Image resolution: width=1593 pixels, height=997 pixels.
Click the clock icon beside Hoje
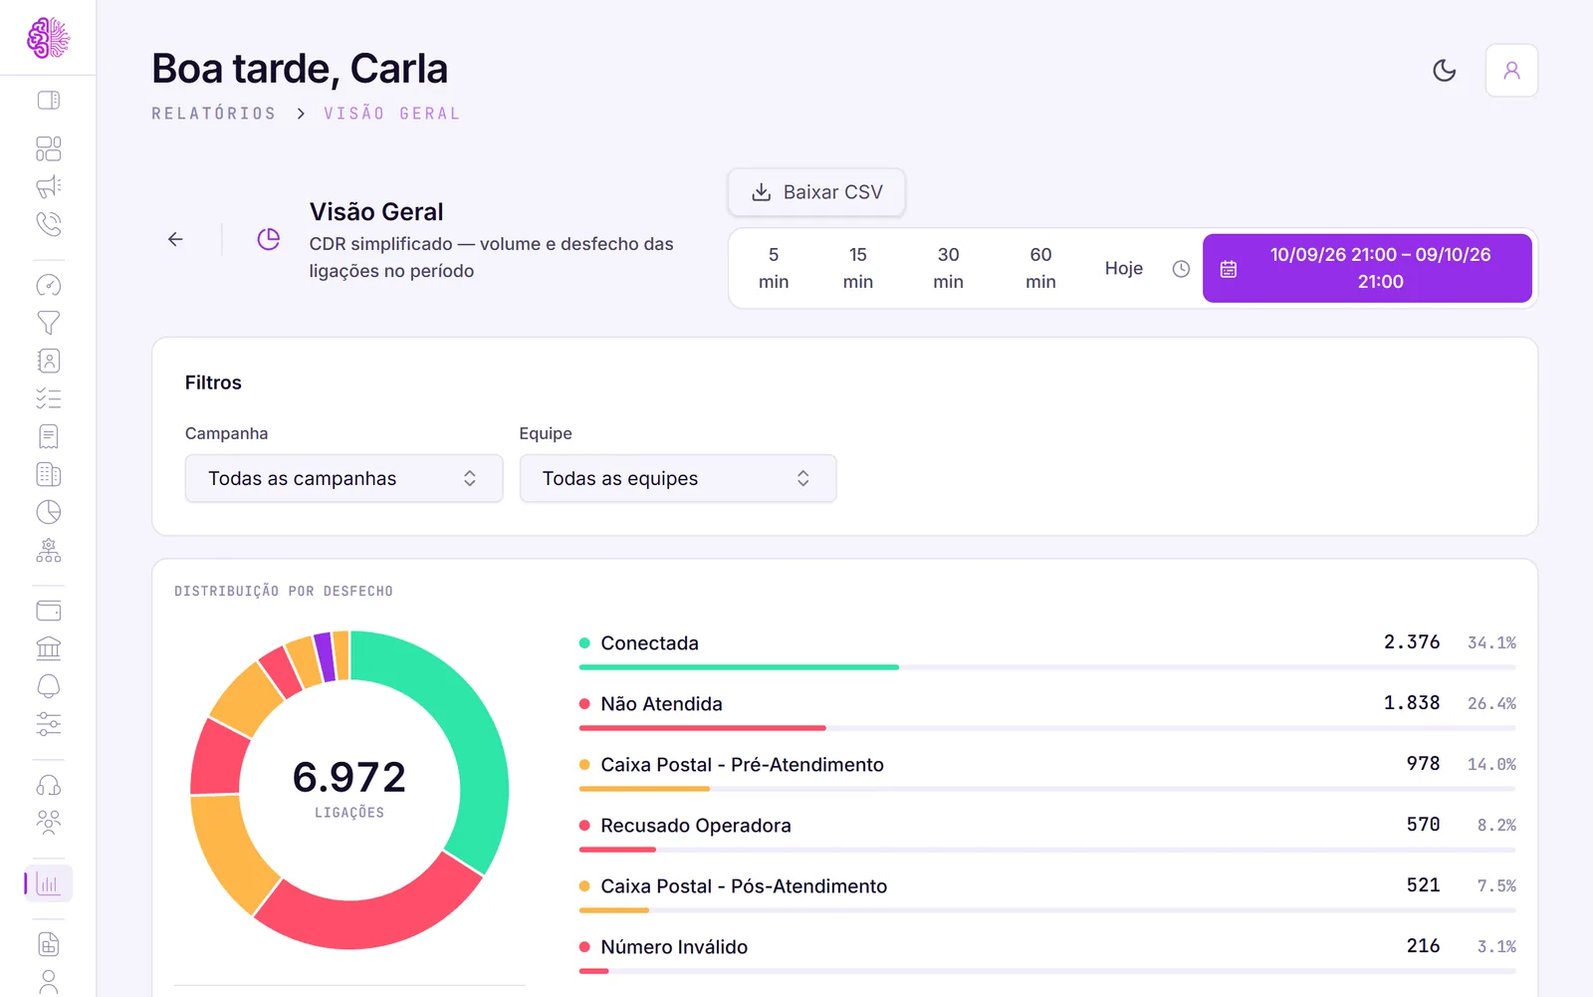pyautogui.click(x=1181, y=269)
